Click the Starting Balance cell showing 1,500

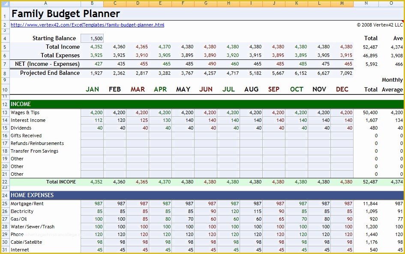coord(92,38)
